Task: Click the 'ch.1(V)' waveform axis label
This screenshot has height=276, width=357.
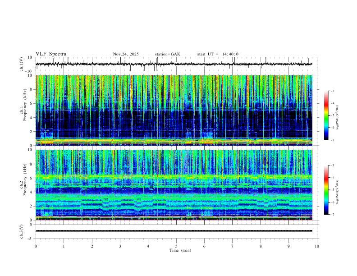Action: 22,64
